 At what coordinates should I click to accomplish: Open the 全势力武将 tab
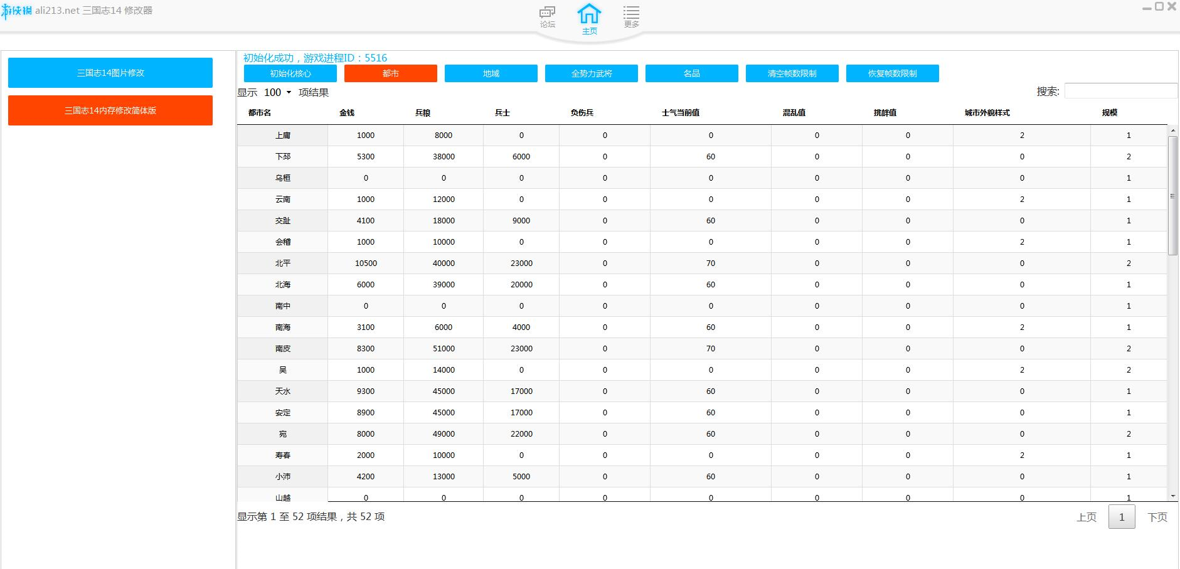[591, 73]
